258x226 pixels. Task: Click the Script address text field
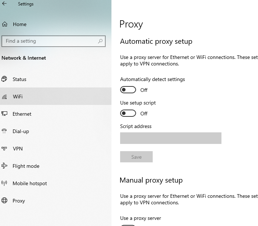pyautogui.click(x=170, y=138)
